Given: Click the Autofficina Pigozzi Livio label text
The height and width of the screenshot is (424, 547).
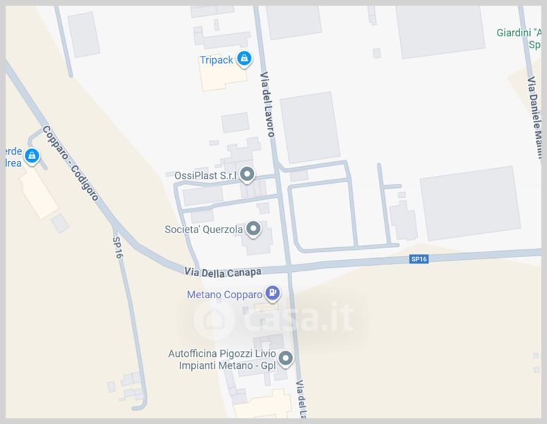Looking at the screenshot, I should coord(222,360).
